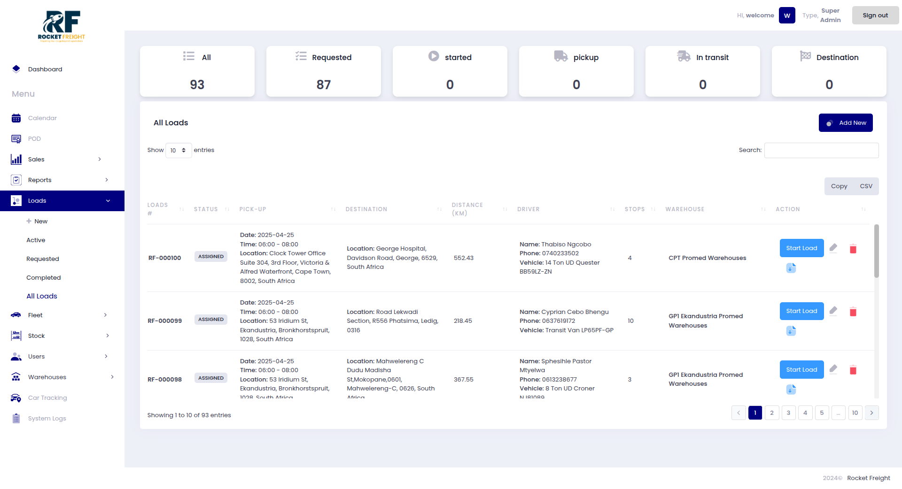Select Requested under the Loads menu
This screenshot has height=489, width=902.
pyautogui.click(x=43, y=259)
